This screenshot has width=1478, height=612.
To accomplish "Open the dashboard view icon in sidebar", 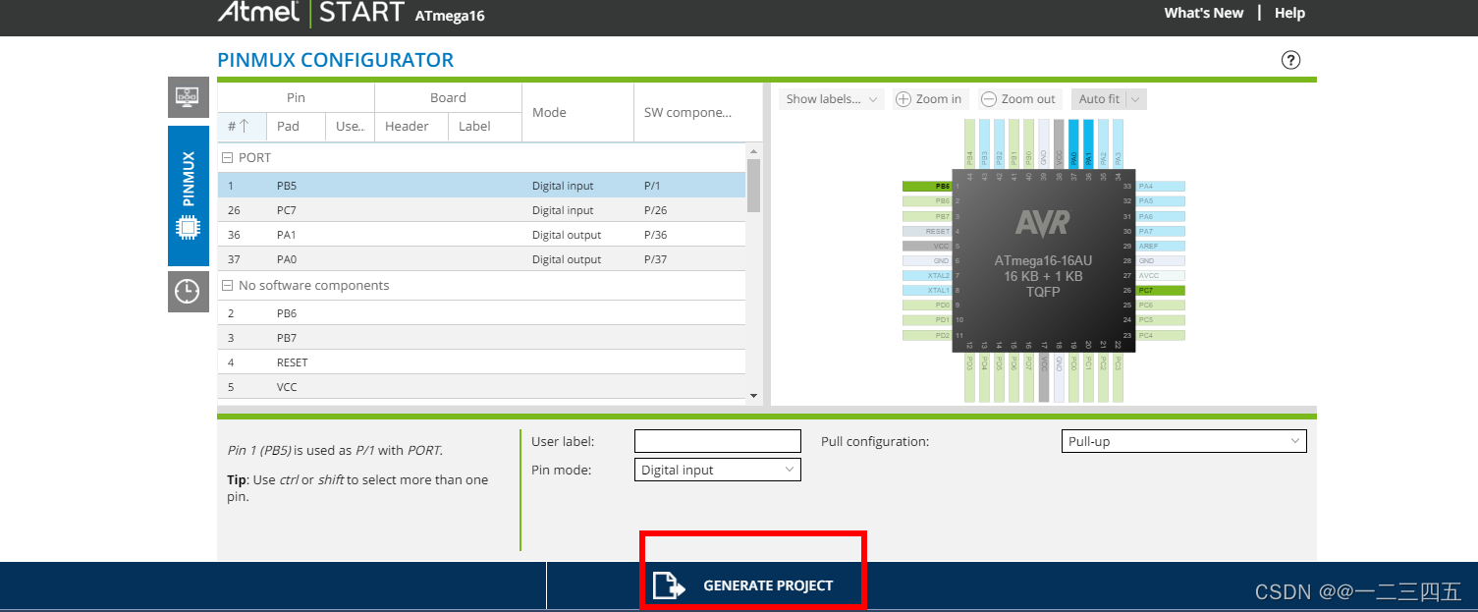I will (x=187, y=96).
